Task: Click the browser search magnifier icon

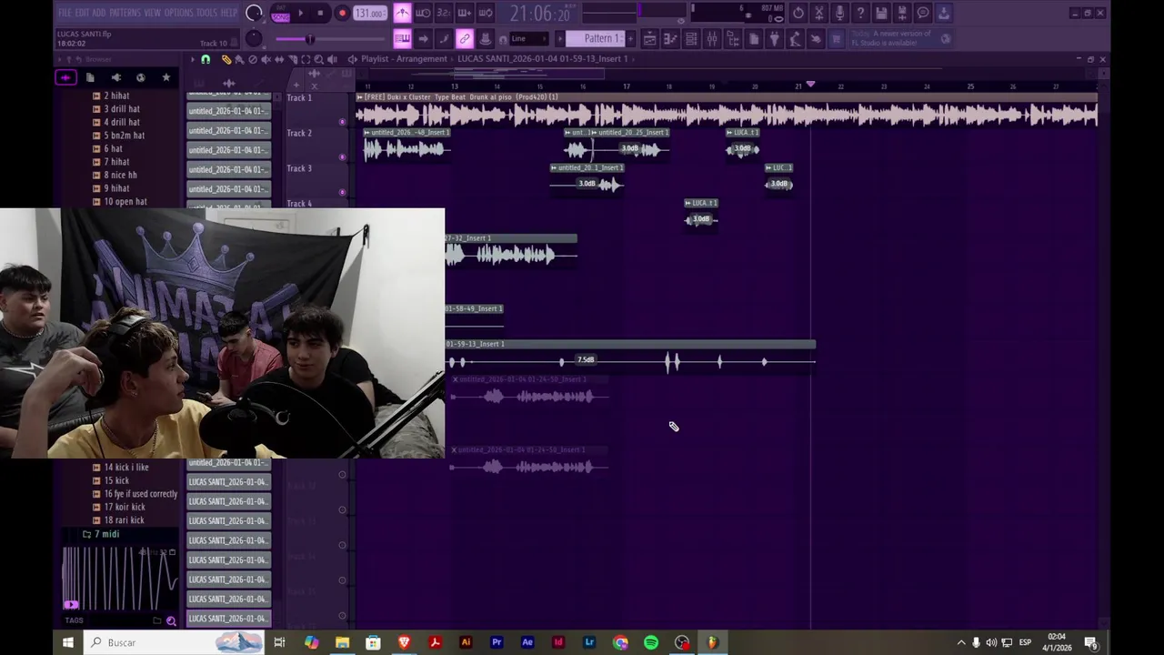Action: (171, 620)
